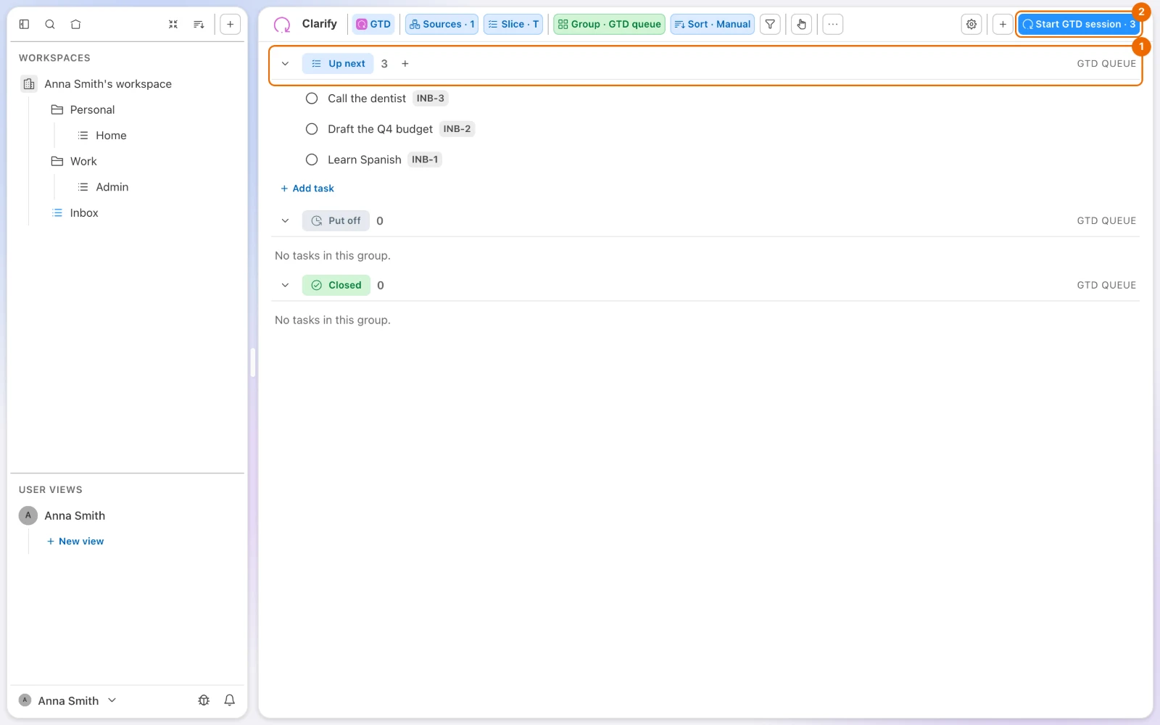This screenshot has width=1160, height=725.
Task: Click the hand pointer toolbar icon
Action: (801, 24)
